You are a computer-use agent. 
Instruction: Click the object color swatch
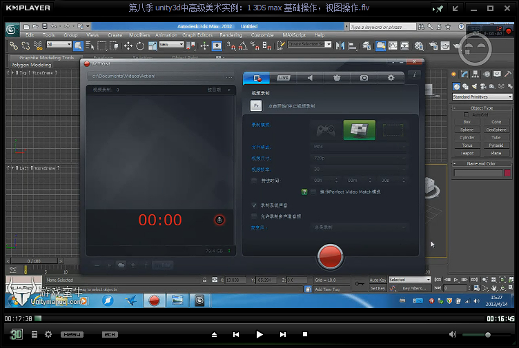(x=507, y=173)
